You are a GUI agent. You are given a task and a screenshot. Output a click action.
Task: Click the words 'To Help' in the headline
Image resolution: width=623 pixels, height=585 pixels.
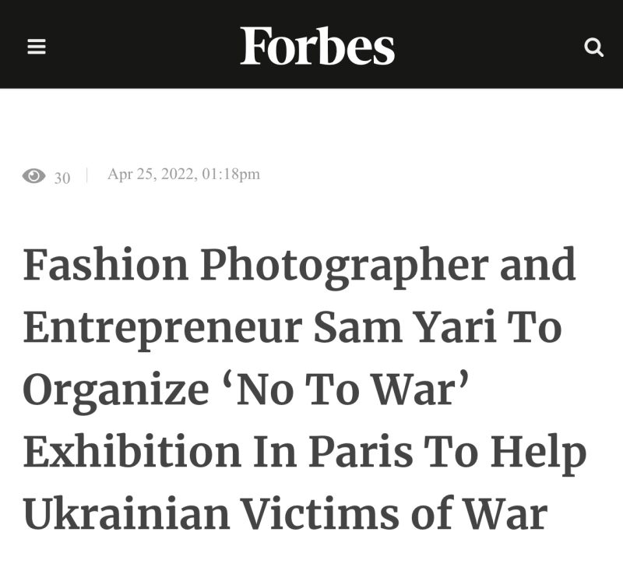[505, 453]
